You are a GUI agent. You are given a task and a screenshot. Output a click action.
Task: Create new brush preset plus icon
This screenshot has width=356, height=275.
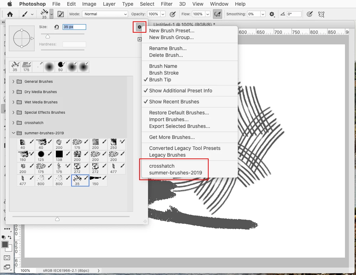tap(140, 39)
